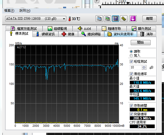The image size is (164, 135).
Task: Click the red cross icon on 健康 tab
Action: [x=64, y=34]
